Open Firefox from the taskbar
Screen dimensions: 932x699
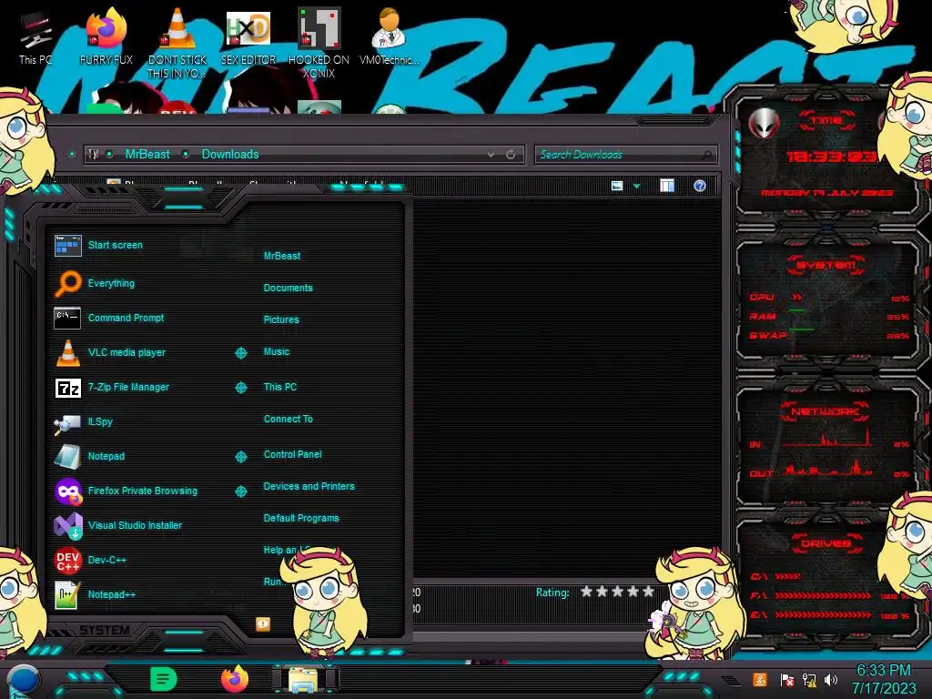tap(235, 679)
